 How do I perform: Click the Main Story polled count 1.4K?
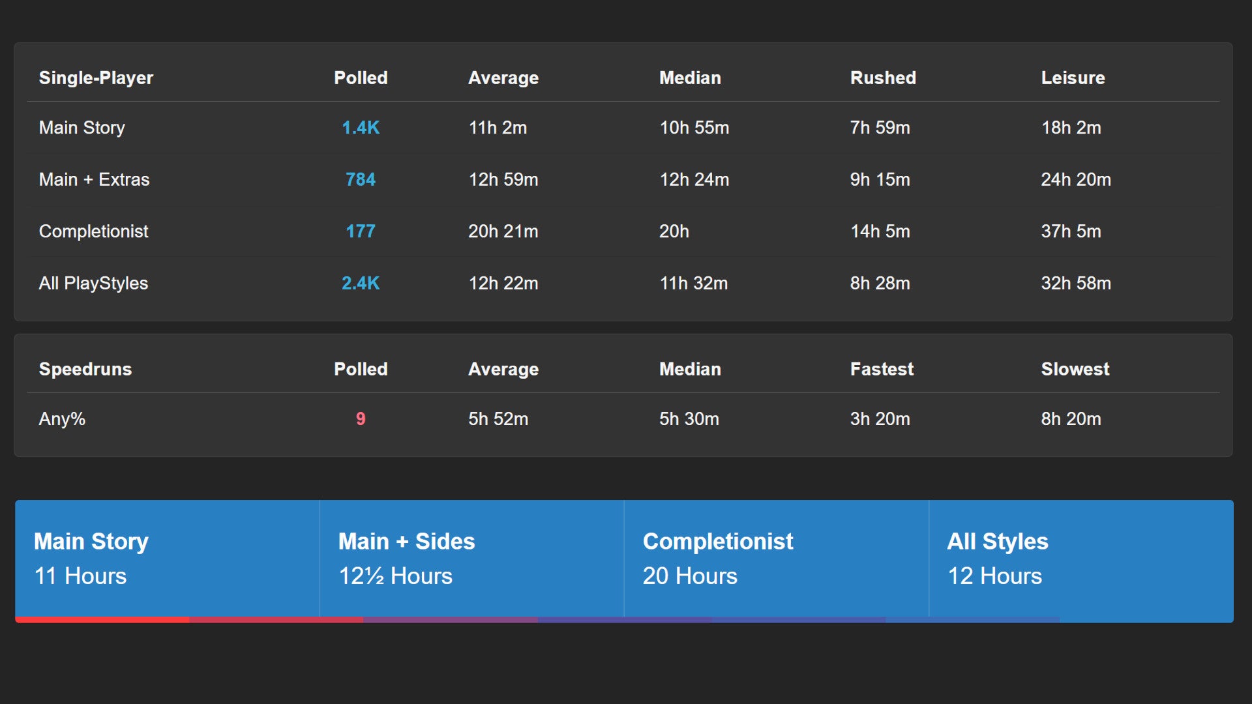pos(361,128)
